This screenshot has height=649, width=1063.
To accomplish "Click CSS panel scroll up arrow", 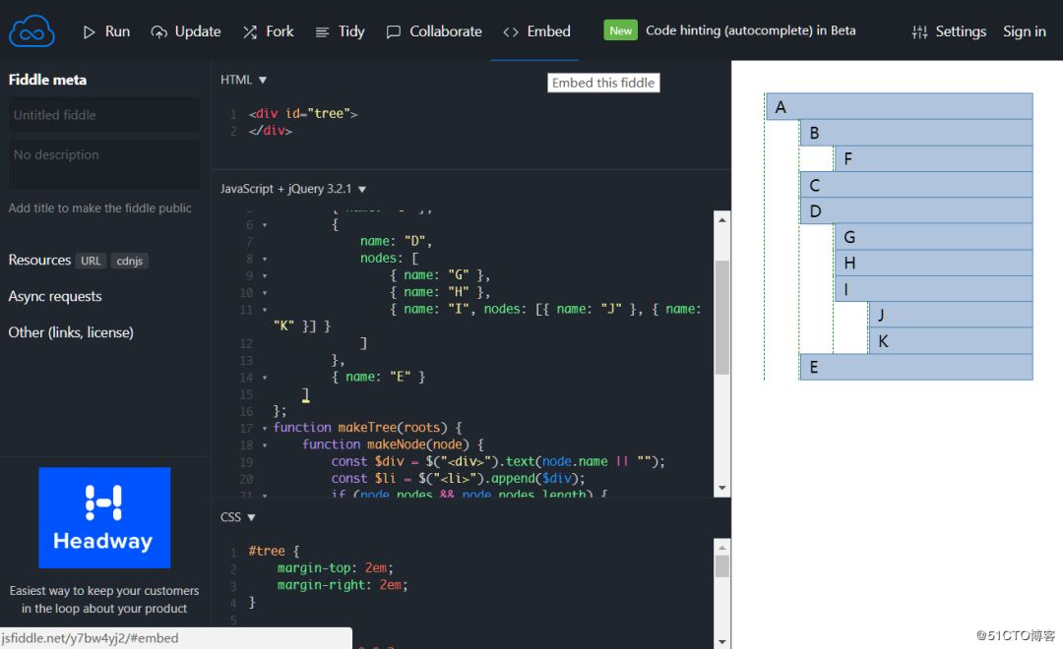I will click(722, 548).
